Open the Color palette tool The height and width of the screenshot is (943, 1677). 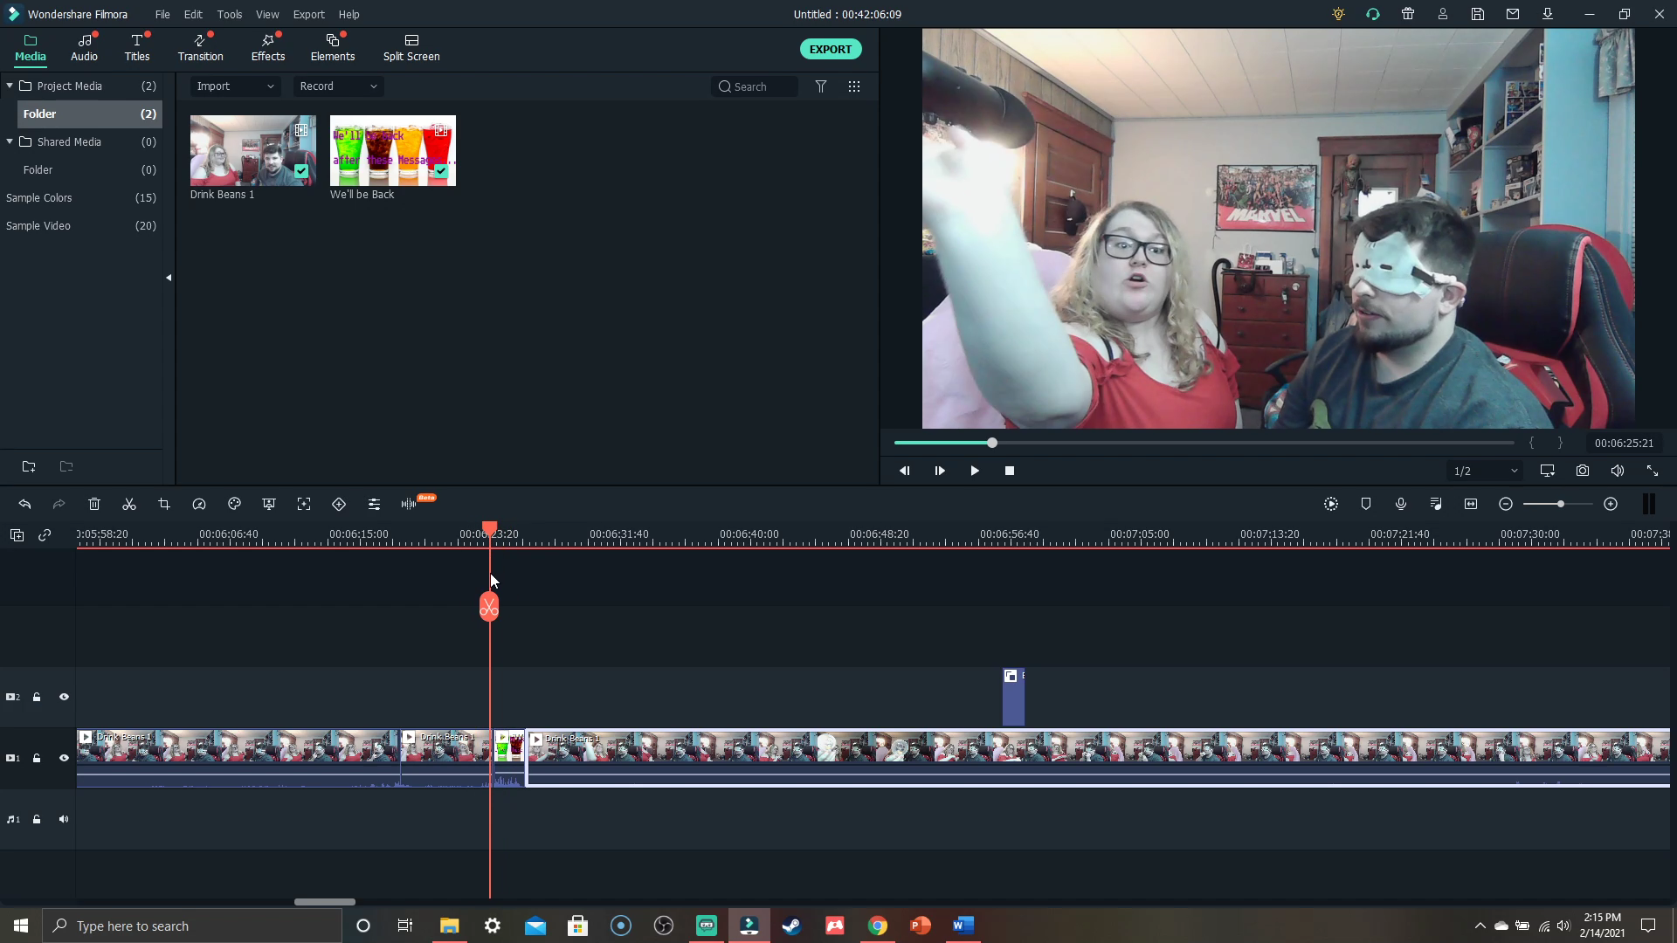234,504
